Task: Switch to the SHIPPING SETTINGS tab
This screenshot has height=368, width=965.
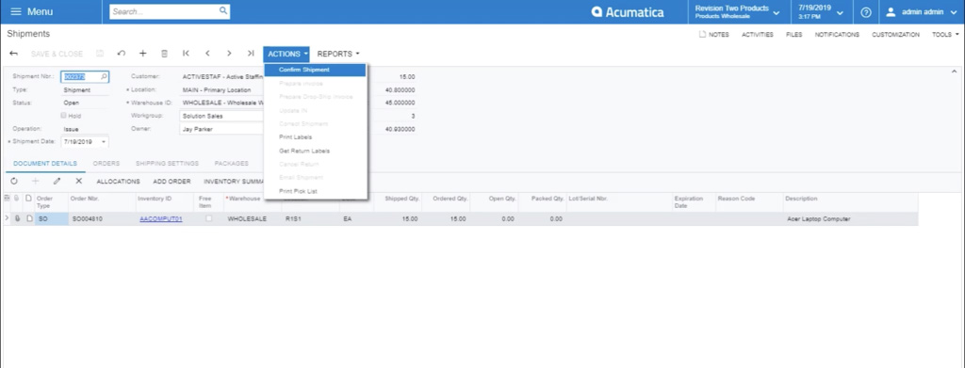Action: pos(168,164)
